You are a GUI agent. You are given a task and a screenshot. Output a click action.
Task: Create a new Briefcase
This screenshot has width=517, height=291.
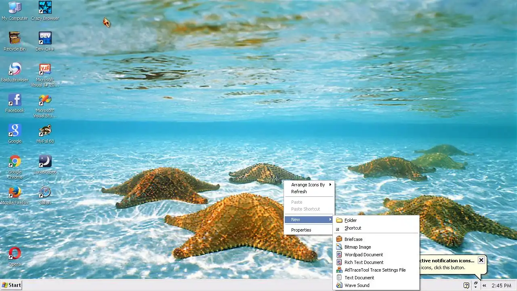(376, 239)
